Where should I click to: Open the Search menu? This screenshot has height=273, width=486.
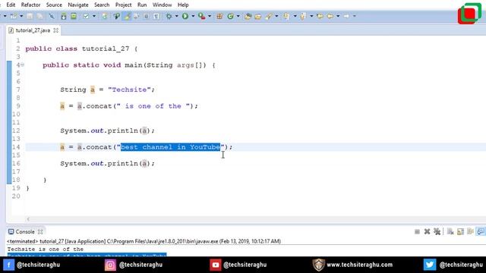tap(102, 5)
